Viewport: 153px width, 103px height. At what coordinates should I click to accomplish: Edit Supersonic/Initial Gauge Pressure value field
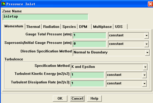(90, 44)
